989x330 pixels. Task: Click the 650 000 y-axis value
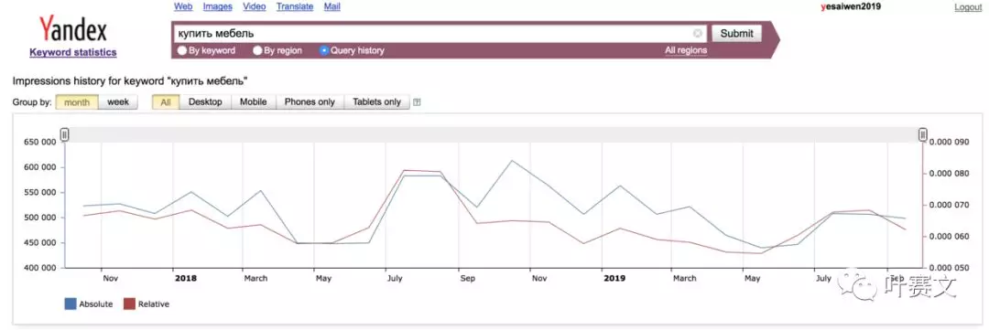(40, 143)
